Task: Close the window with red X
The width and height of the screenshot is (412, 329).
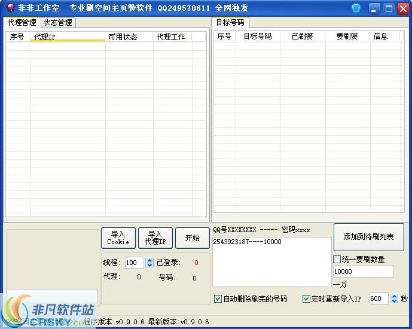Action: click(x=403, y=8)
